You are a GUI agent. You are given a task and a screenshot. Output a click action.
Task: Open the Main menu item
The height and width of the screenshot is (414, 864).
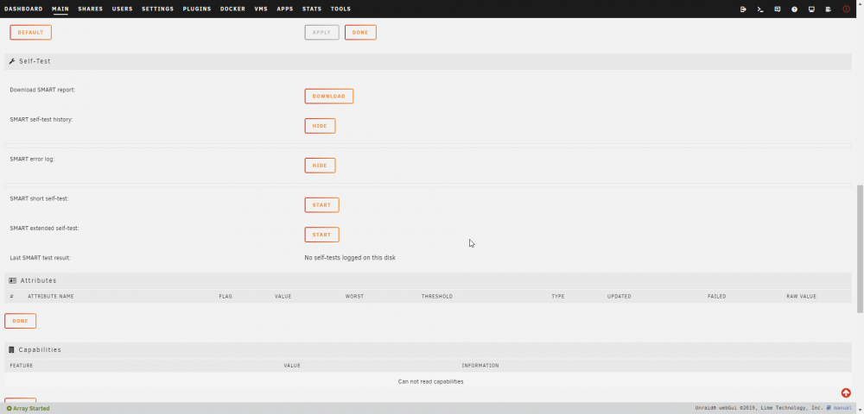pos(60,9)
